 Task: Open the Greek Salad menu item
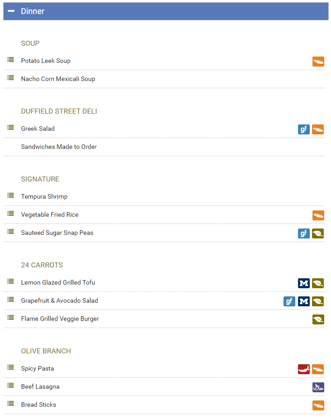38,129
